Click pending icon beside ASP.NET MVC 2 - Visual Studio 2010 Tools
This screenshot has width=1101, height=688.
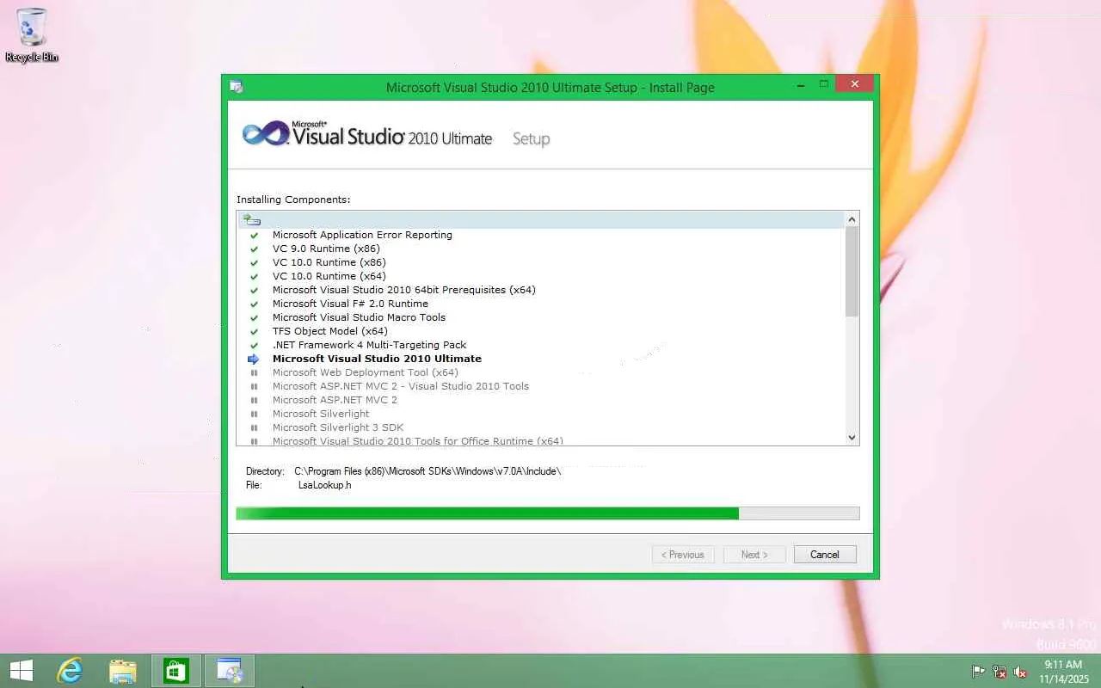(x=254, y=386)
